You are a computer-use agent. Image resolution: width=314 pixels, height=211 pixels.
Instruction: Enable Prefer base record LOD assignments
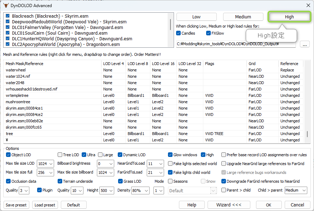point(223,155)
